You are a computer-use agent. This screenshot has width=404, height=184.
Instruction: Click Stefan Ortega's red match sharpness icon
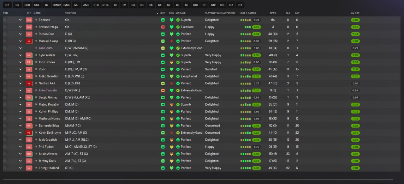point(163,27)
